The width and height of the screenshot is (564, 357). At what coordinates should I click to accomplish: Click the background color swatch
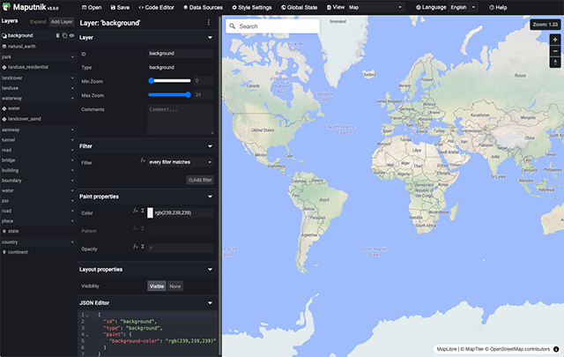pyautogui.click(x=150, y=212)
